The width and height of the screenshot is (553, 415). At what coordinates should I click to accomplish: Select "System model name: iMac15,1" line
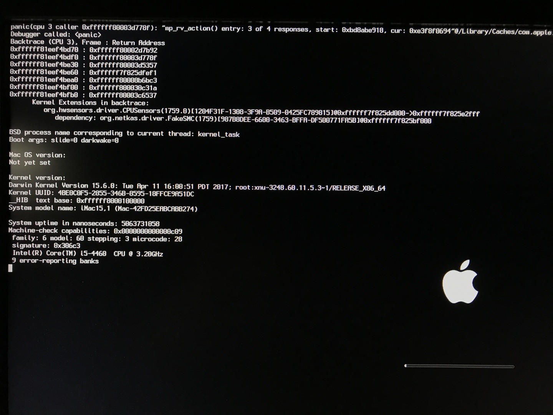(103, 208)
